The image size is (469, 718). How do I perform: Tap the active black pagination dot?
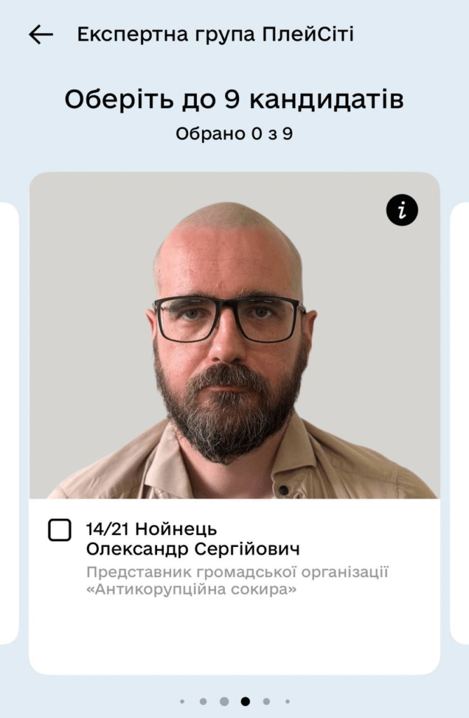245,701
